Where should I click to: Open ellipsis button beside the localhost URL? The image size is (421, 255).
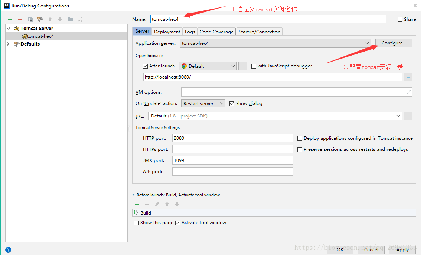tap(408, 77)
